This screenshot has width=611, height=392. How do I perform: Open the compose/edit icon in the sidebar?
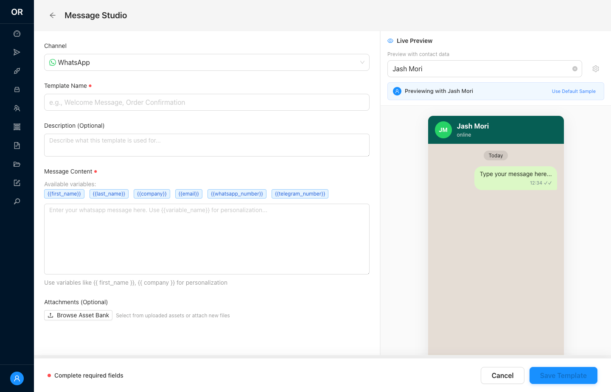point(17,182)
